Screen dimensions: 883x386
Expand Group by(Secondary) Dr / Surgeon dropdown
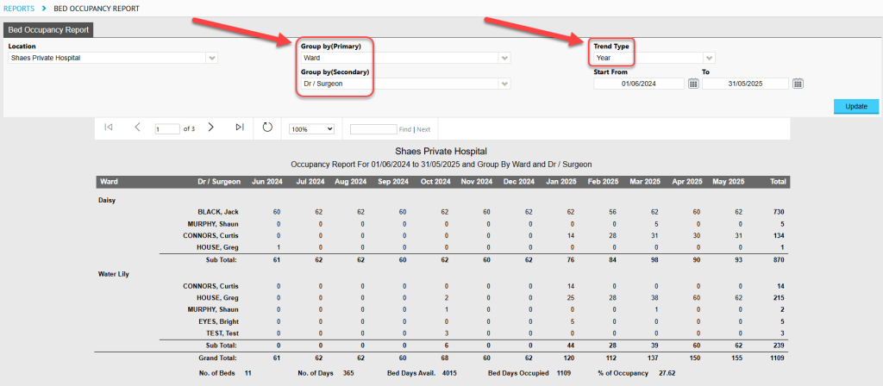[504, 84]
